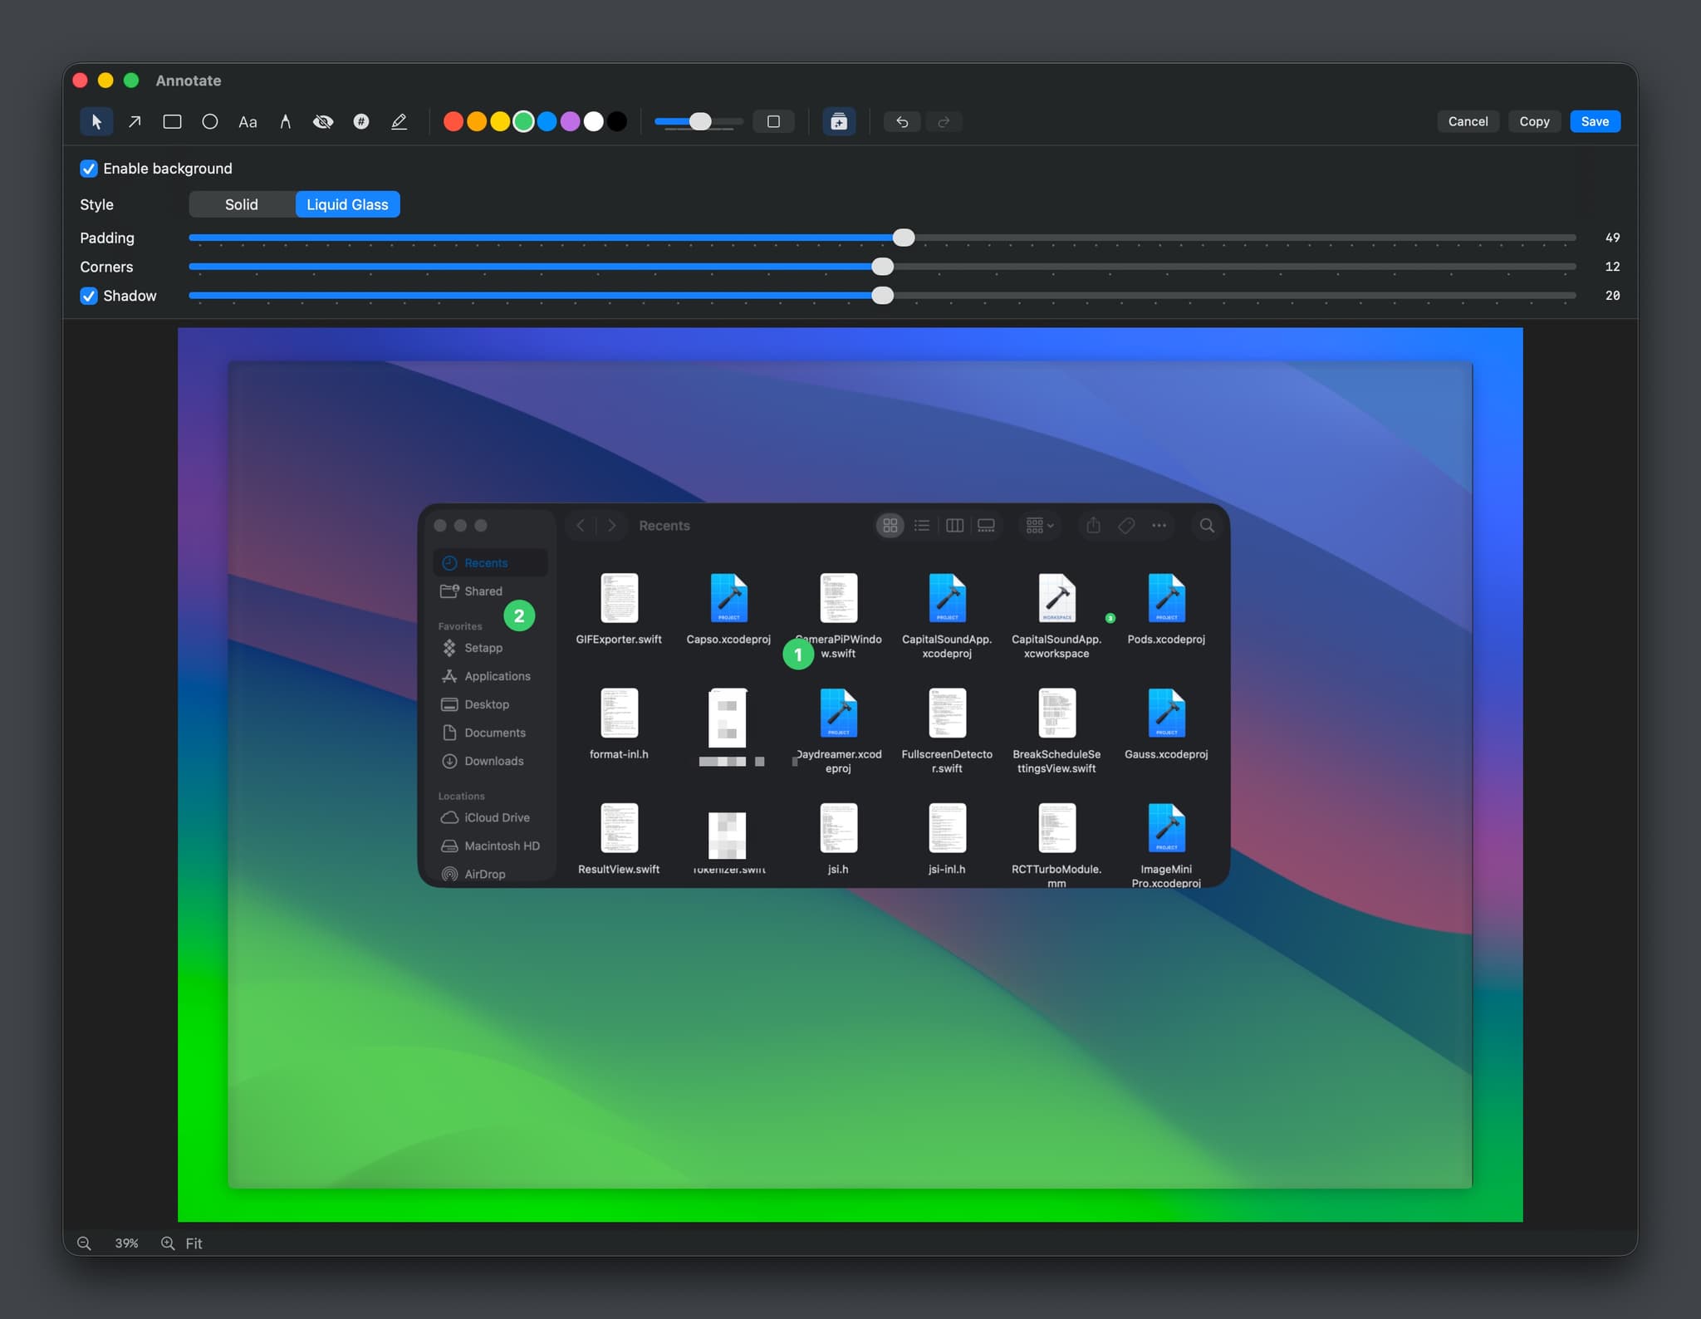
Task: Select the Liquid Glass style
Action: pos(347,204)
